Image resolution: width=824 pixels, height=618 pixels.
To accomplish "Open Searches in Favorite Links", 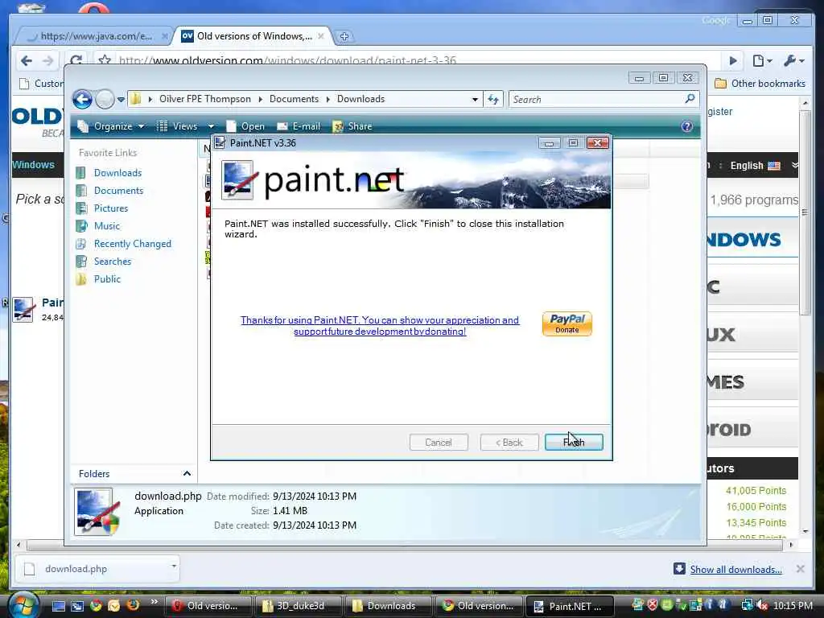I will click(113, 262).
